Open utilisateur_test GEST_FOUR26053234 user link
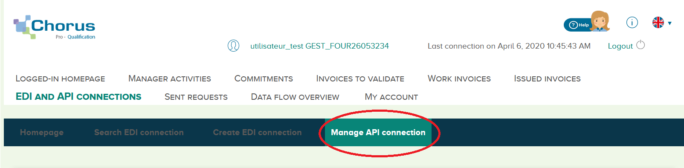684x168 pixels. [319, 46]
